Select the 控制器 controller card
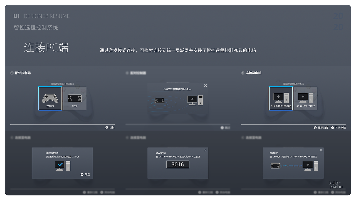The width and height of the screenshot is (356, 200). pos(50,98)
